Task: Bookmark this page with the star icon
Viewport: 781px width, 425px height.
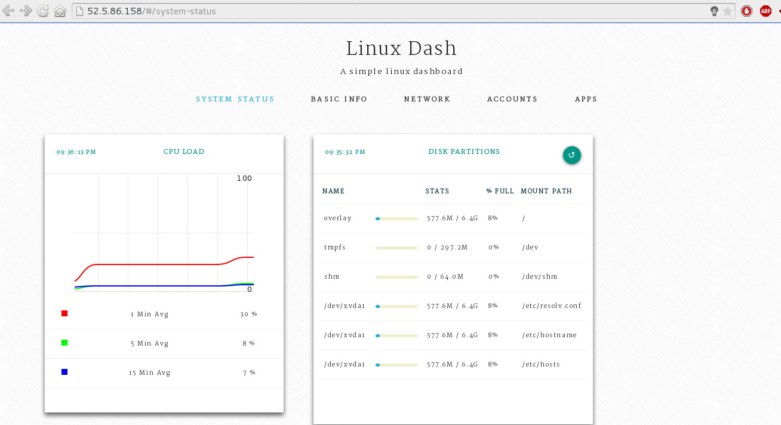Action: (x=727, y=11)
